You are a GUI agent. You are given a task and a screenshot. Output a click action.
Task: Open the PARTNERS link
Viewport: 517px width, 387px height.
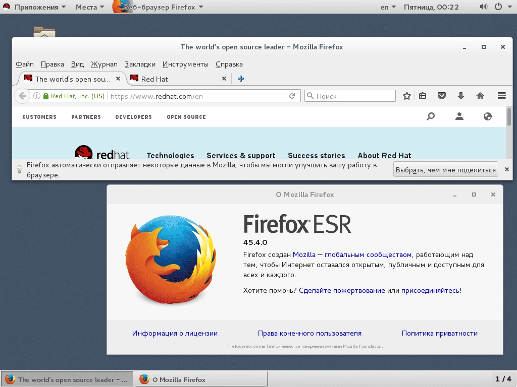[86, 117]
